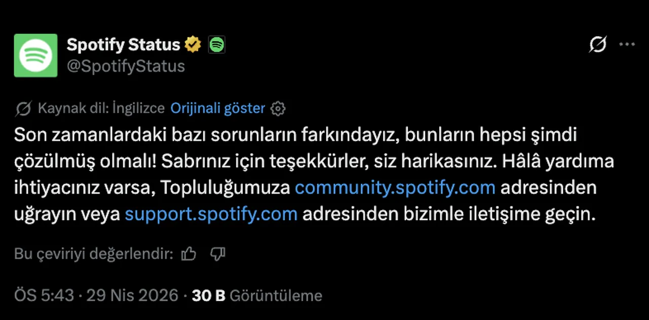
Task: Click the Spotify profile avatar
Action: pyautogui.click(x=35, y=56)
